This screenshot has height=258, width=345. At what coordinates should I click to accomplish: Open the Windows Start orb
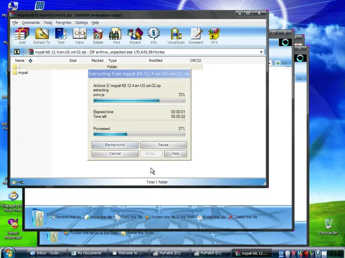[x=9, y=253]
